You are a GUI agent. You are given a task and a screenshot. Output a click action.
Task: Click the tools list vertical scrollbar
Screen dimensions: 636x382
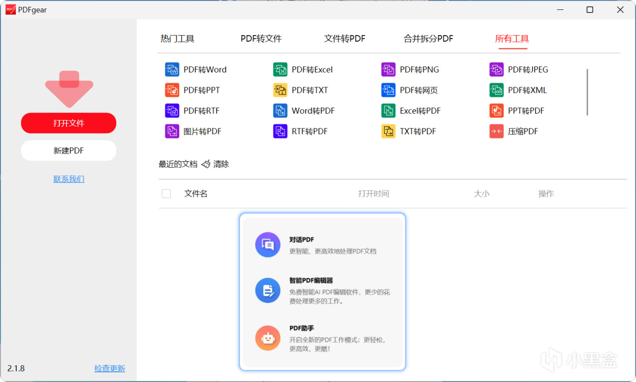[x=587, y=92]
